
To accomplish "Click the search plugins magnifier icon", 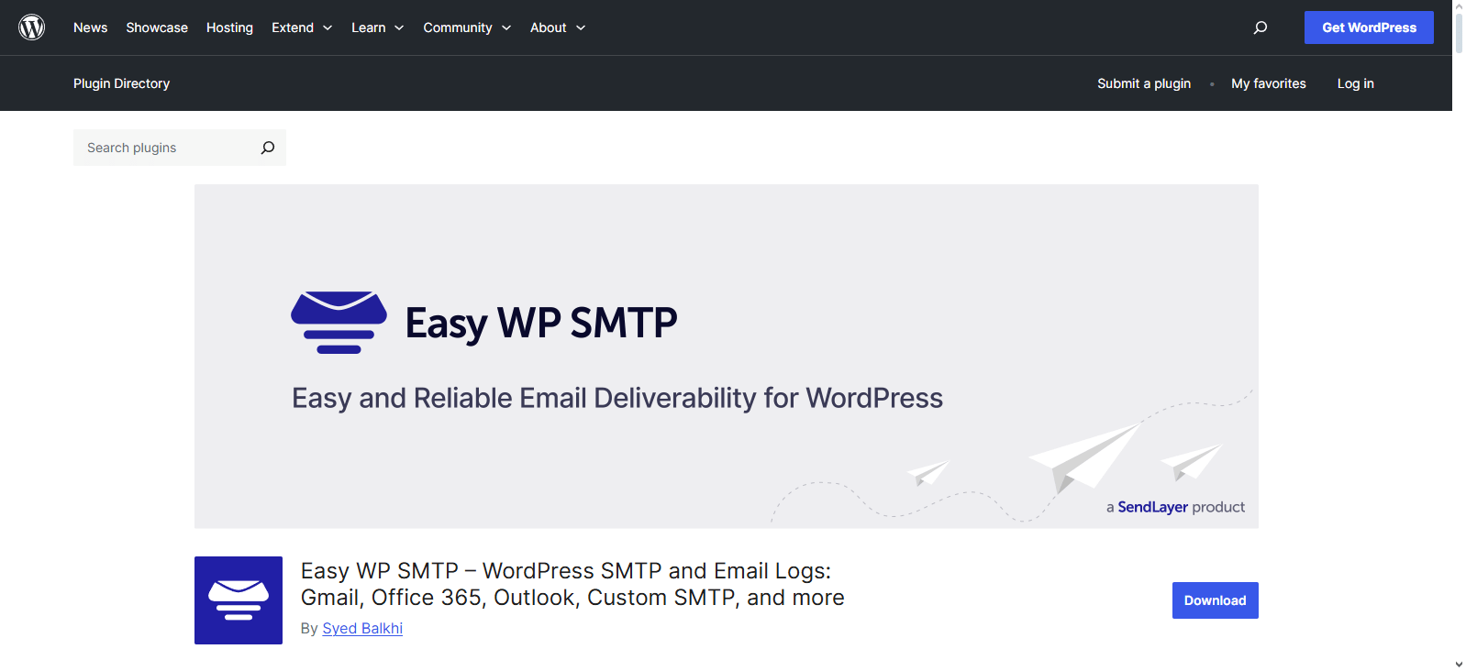I will coord(267,148).
